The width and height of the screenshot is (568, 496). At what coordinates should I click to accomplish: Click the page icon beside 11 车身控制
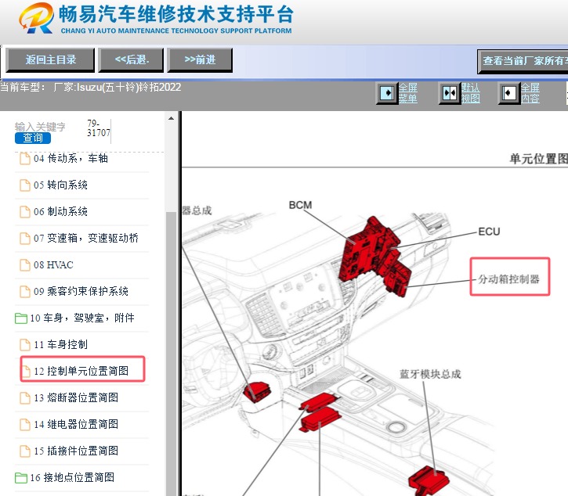point(25,344)
